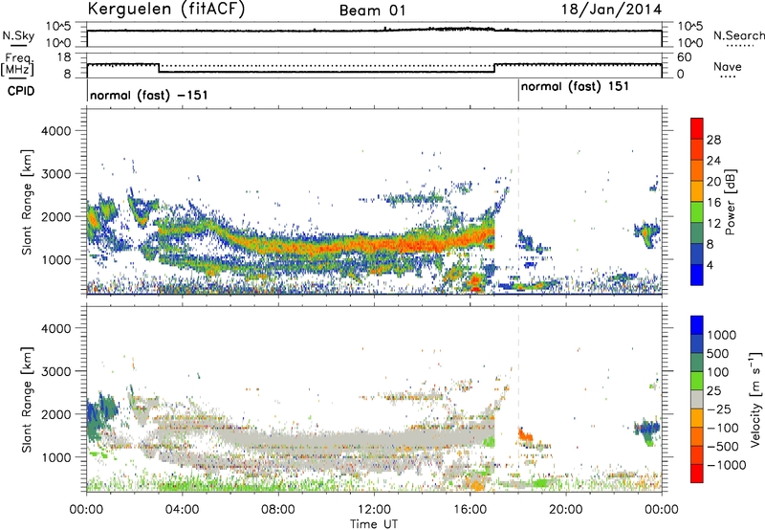The image size is (765, 530).
Task: Click the "Slant Range [km]" label of power panel
Action: point(27,202)
